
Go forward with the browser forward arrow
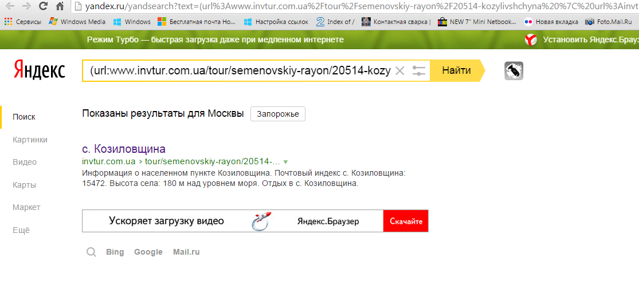(27, 6)
